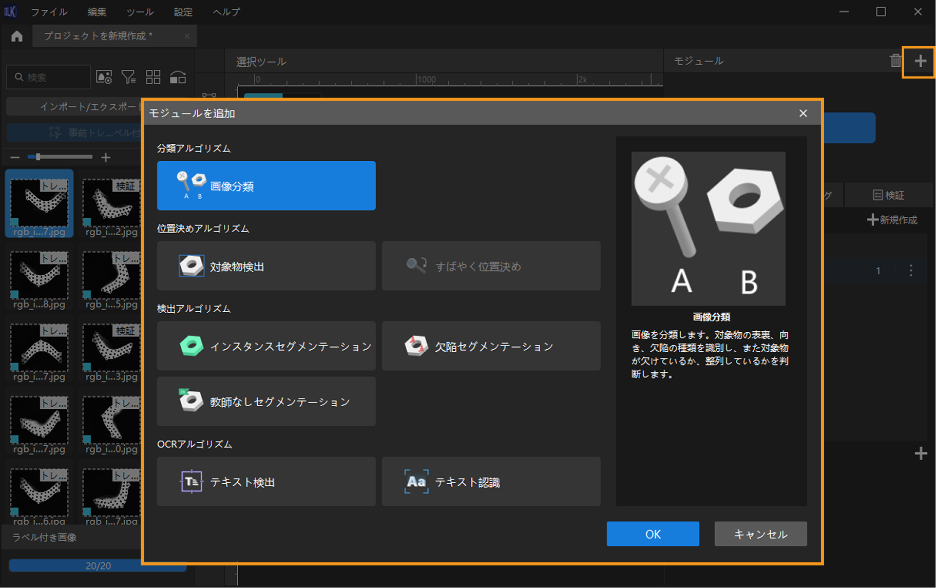
Task: Click the trash delete module icon
Action: (x=895, y=61)
